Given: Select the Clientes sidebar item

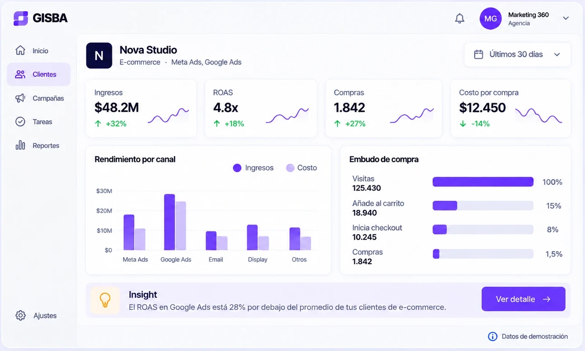Looking at the screenshot, I should coord(39,74).
